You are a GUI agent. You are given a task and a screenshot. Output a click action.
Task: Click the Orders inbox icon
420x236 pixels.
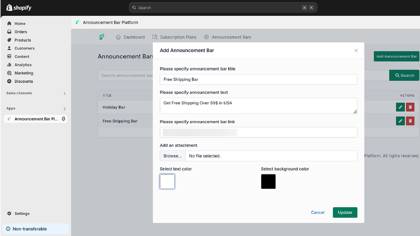point(9,32)
